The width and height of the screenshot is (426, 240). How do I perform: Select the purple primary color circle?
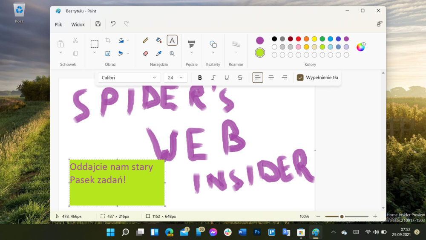click(260, 40)
